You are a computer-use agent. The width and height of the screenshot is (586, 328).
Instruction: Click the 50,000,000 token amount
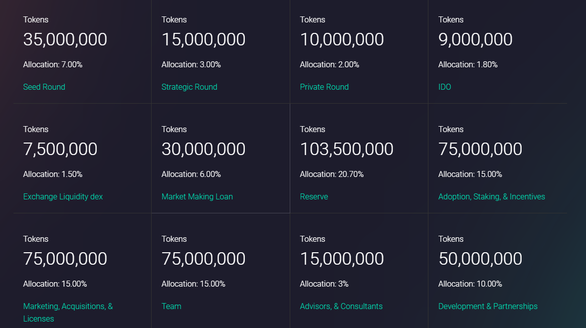coord(480,259)
